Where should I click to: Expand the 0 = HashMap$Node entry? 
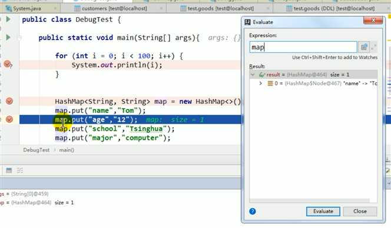(261, 83)
